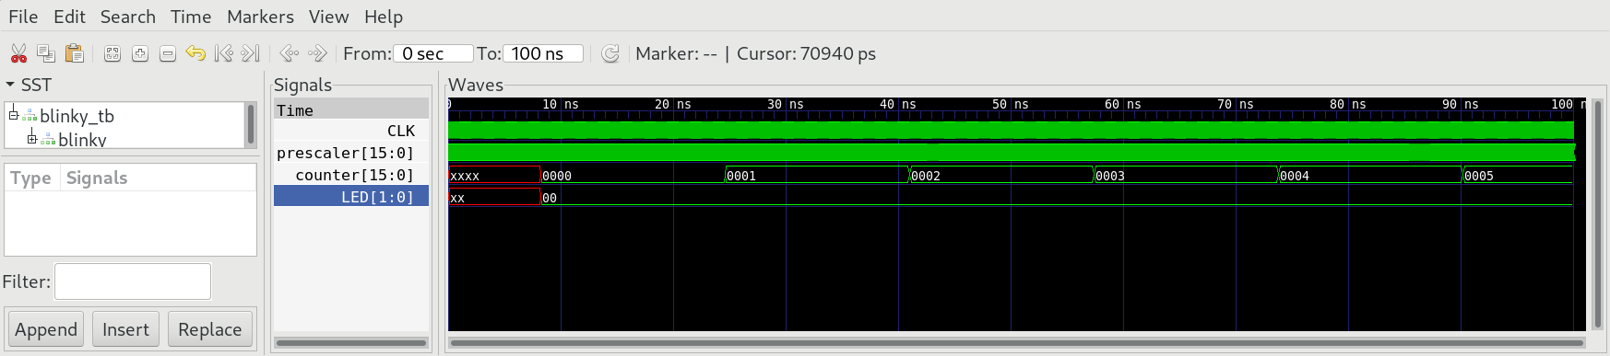Click the Reload waveform icon
The width and height of the screenshot is (1610, 356).
(x=610, y=53)
